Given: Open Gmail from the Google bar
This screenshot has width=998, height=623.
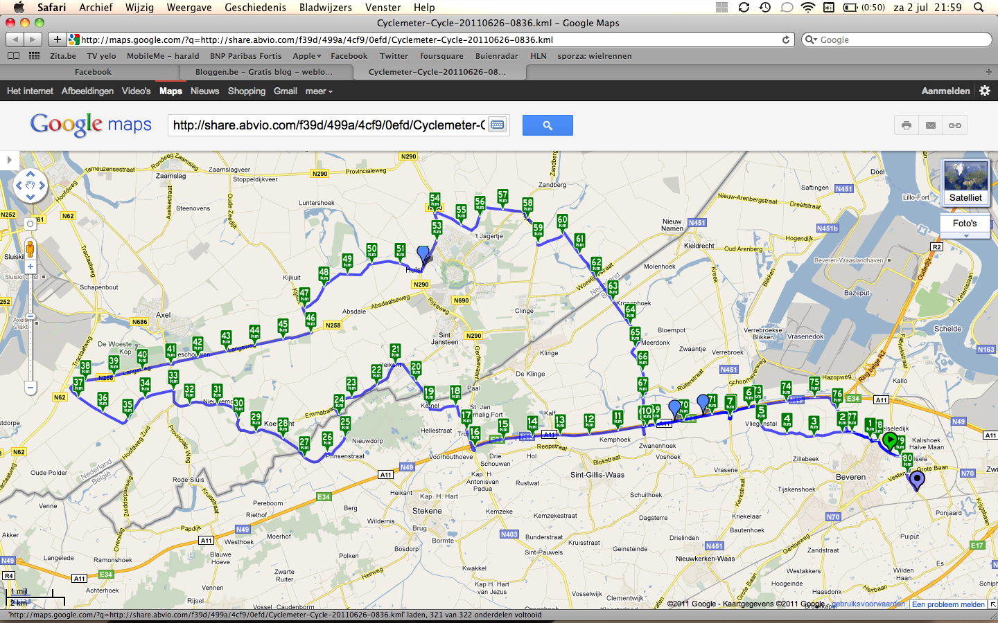Looking at the screenshot, I should point(285,91).
